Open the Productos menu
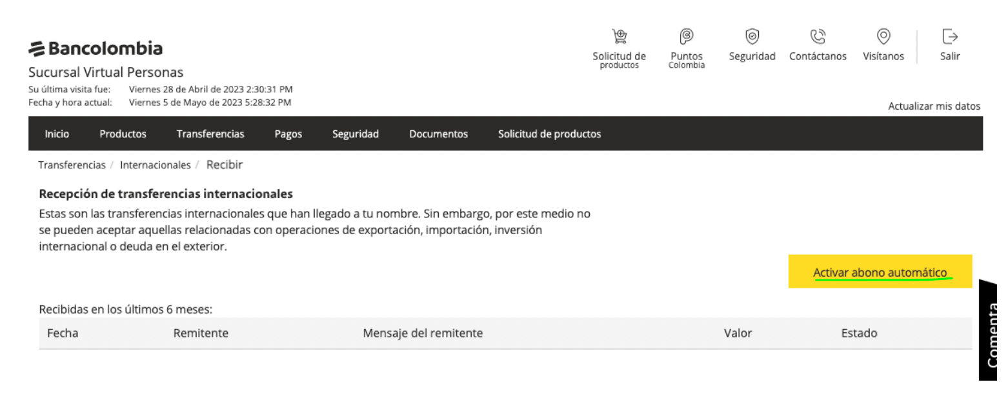The height and width of the screenshot is (400, 1008). click(x=123, y=134)
